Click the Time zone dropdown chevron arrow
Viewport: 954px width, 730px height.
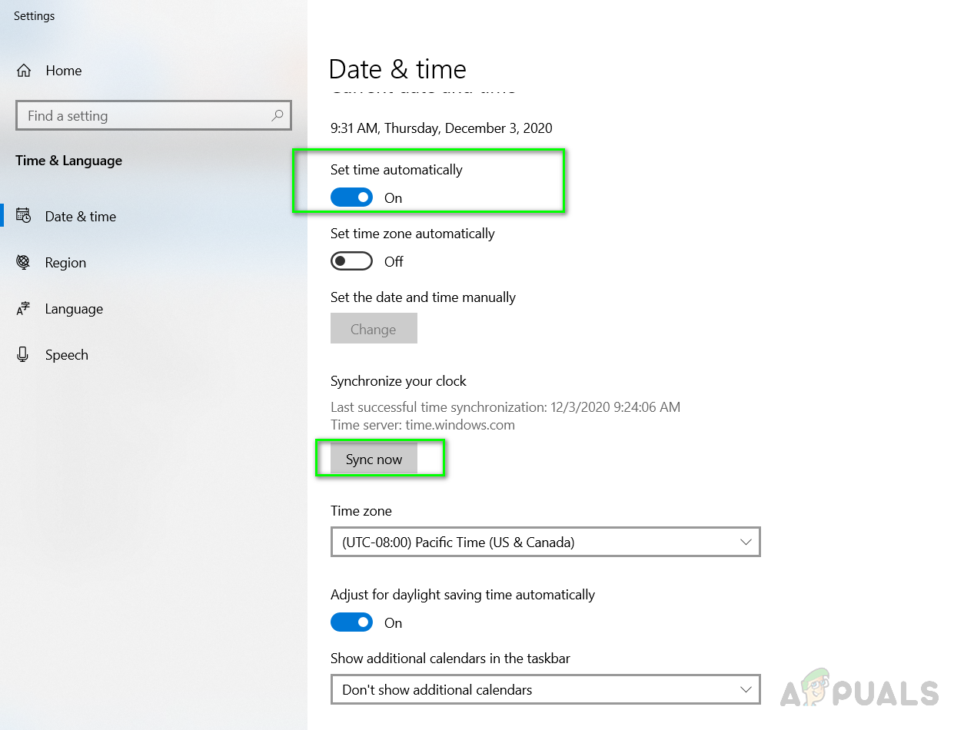[x=745, y=542]
